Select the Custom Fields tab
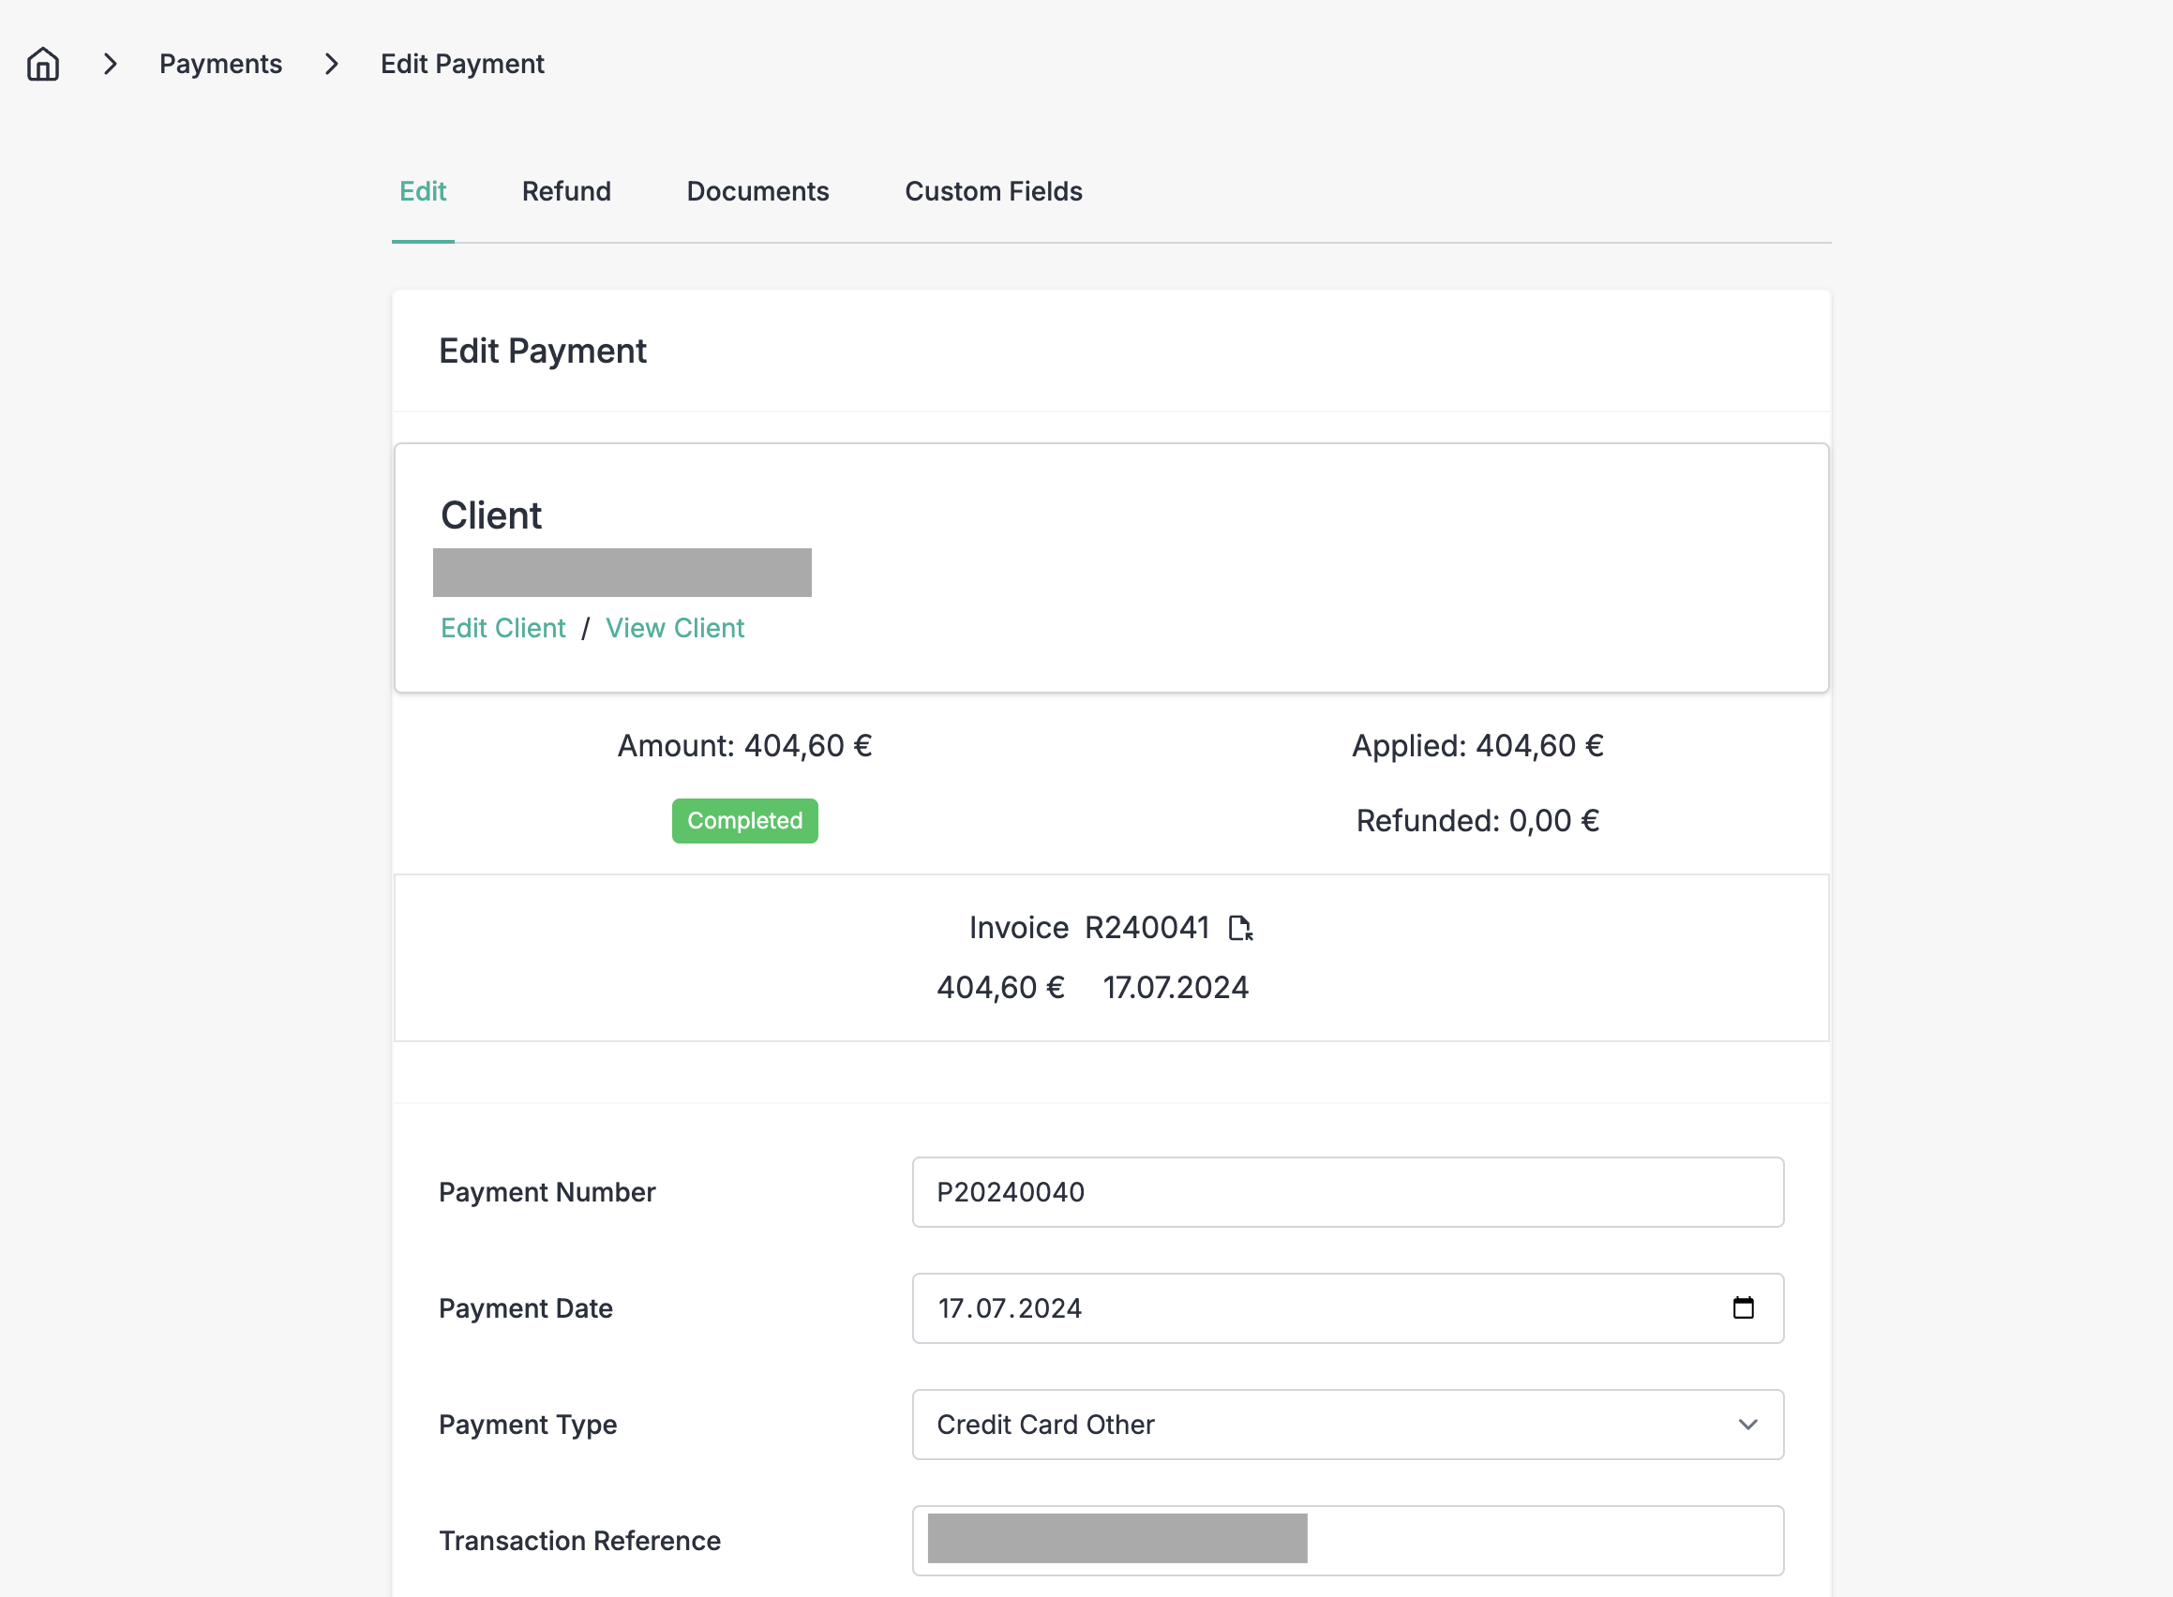This screenshot has width=2173, height=1597. pyautogui.click(x=993, y=191)
